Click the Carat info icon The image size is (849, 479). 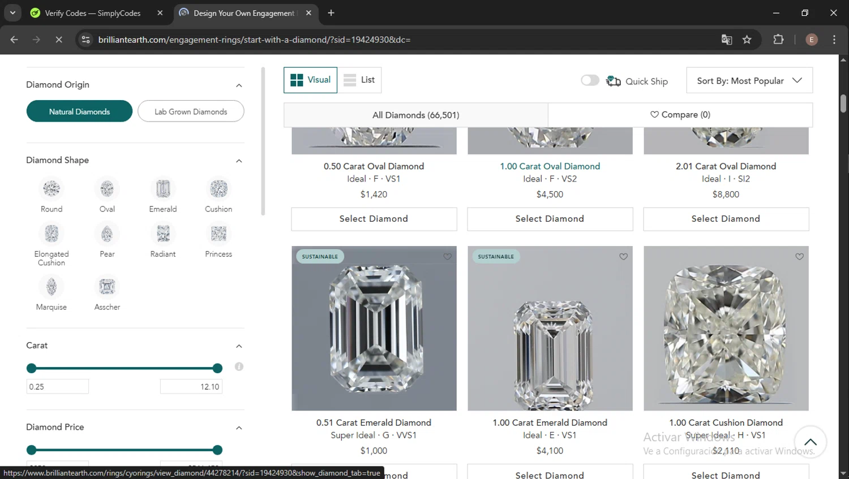[239, 366]
